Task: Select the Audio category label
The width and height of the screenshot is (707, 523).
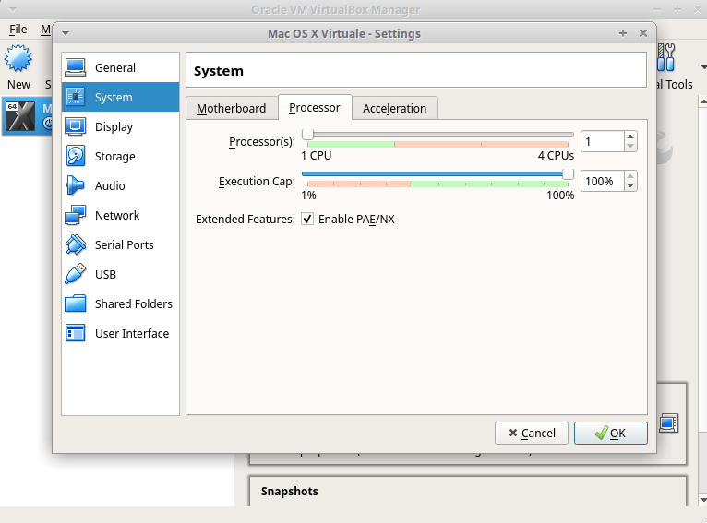Action: (x=110, y=185)
